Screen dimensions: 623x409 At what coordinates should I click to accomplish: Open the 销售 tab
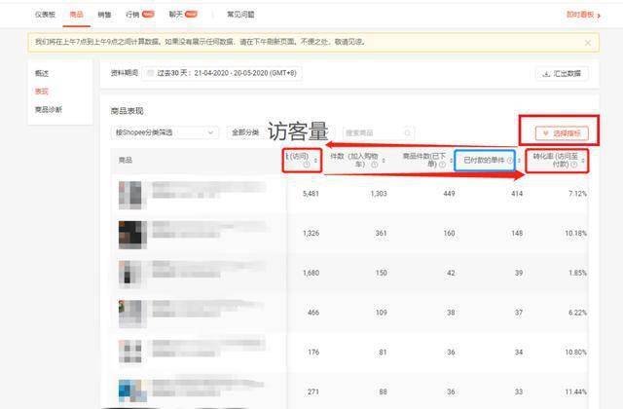click(104, 15)
